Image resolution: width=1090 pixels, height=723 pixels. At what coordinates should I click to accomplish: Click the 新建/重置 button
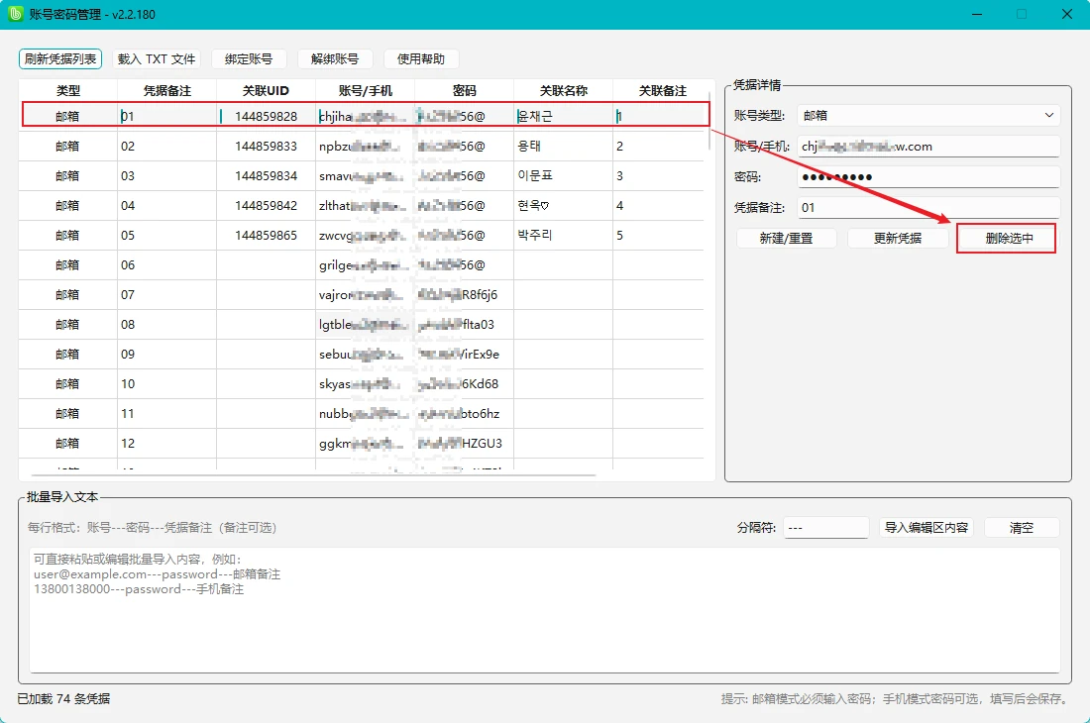click(x=786, y=239)
